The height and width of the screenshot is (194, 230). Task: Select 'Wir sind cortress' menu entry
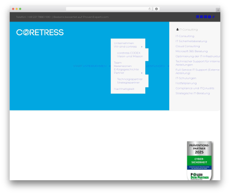[125, 47]
